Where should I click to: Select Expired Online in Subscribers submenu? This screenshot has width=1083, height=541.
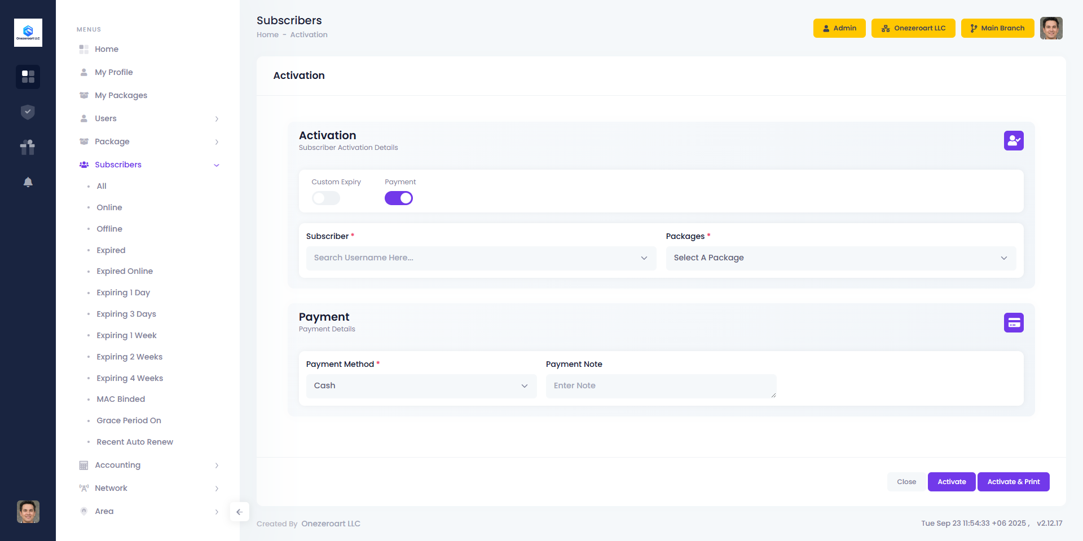click(125, 271)
